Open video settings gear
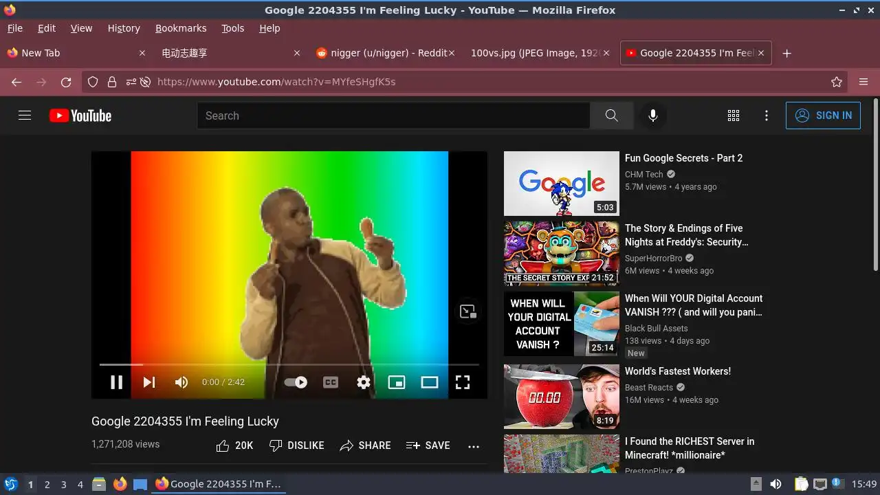Image resolution: width=880 pixels, height=495 pixels. pyautogui.click(x=364, y=382)
